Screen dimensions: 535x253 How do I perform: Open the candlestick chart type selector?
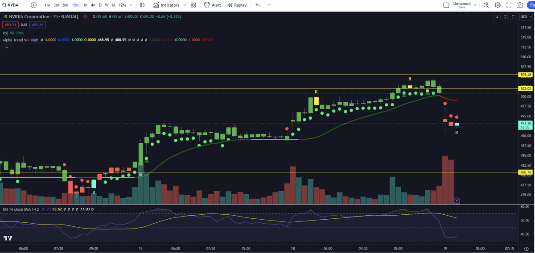coord(142,5)
